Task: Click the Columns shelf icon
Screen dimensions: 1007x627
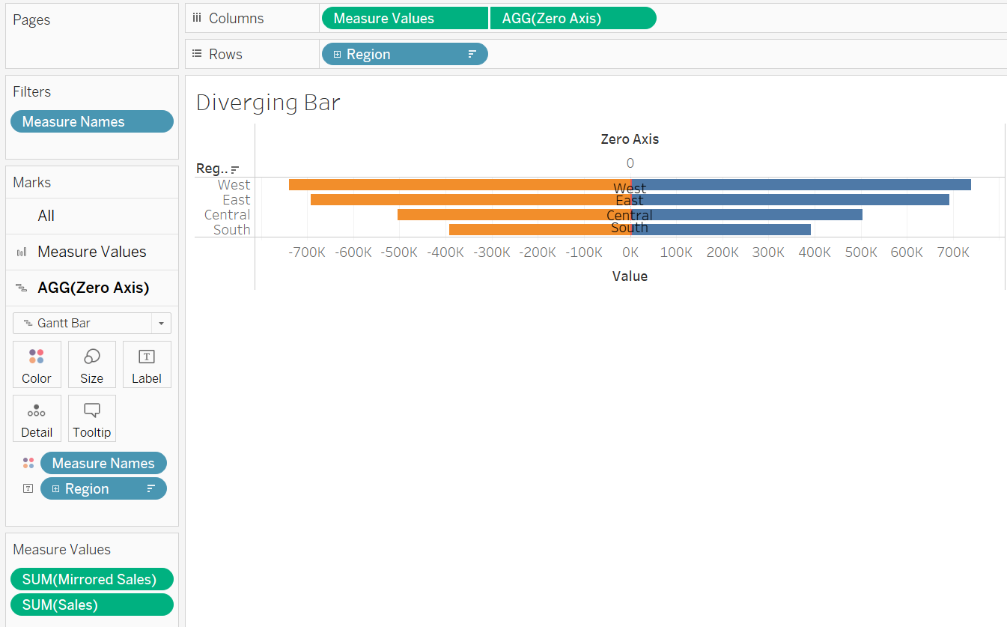Action: (x=197, y=18)
